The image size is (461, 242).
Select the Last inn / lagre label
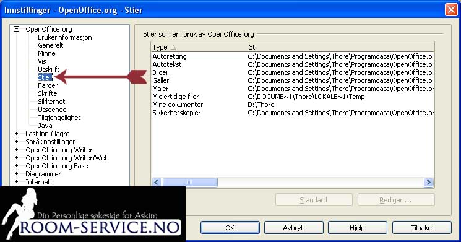47,134
